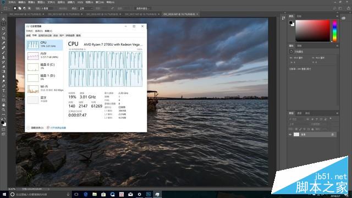Select the Spot Healing Brush tool

click(3, 48)
